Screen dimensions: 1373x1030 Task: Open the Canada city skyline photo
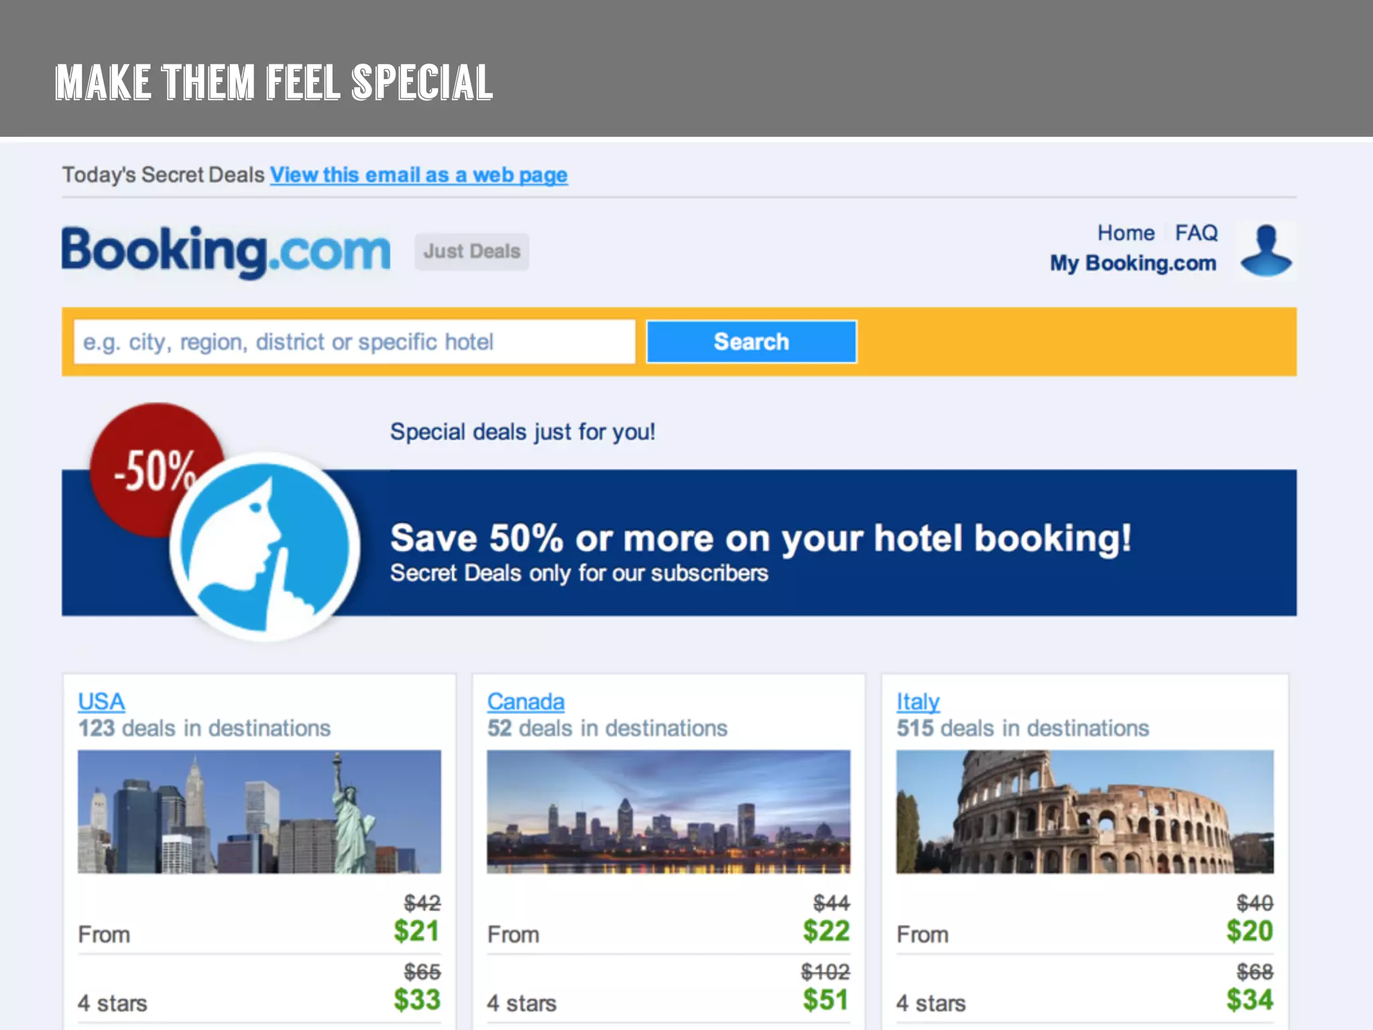click(668, 811)
